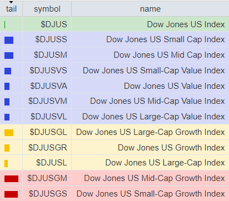Image resolution: width=229 pixels, height=201 pixels.
Task: Click the red tail swatch for $DJUSGS
Action: click(11, 194)
